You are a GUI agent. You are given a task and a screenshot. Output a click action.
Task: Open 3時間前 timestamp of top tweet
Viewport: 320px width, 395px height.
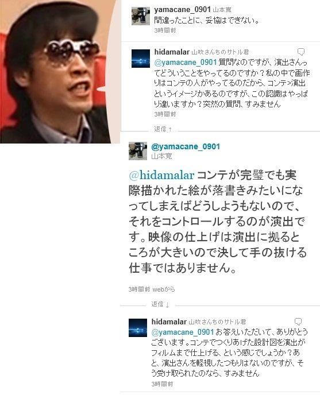coord(165,30)
